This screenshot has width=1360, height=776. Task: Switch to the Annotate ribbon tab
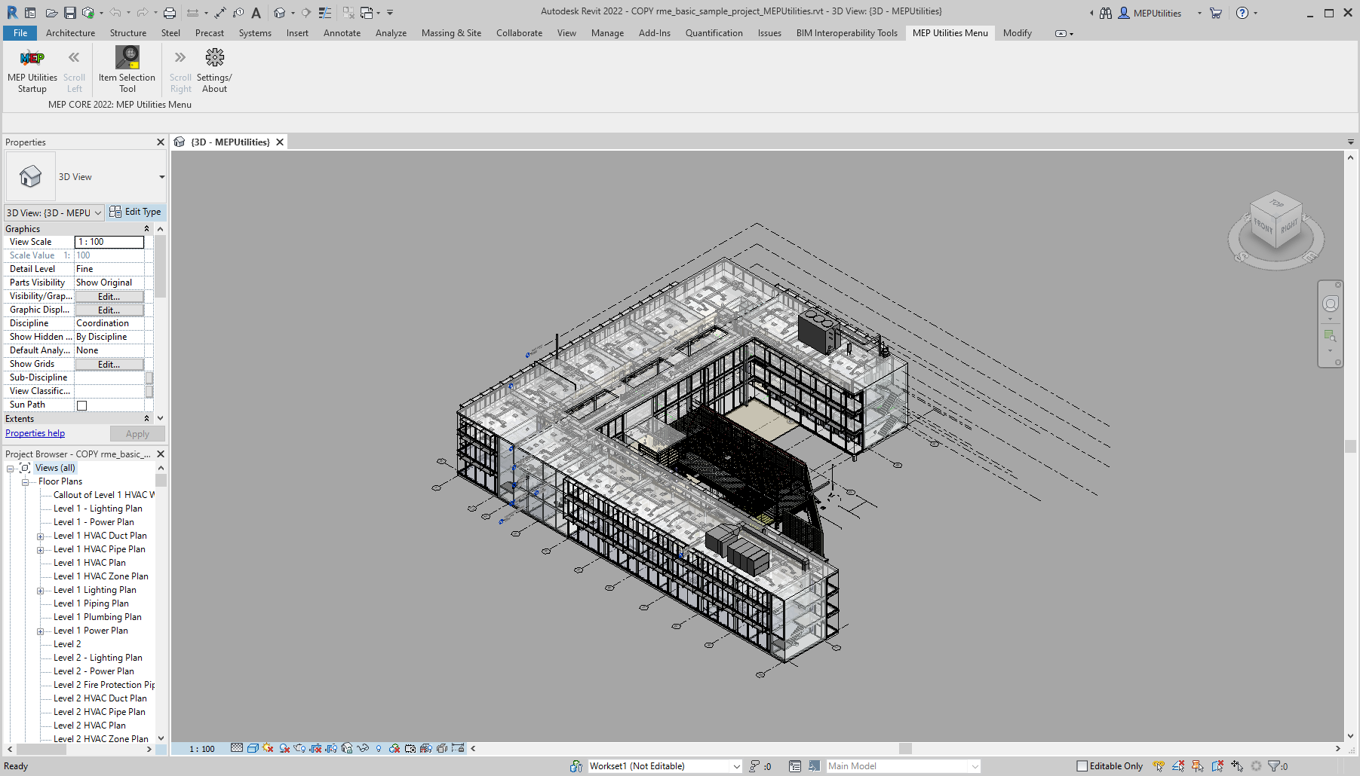click(x=342, y=33)
